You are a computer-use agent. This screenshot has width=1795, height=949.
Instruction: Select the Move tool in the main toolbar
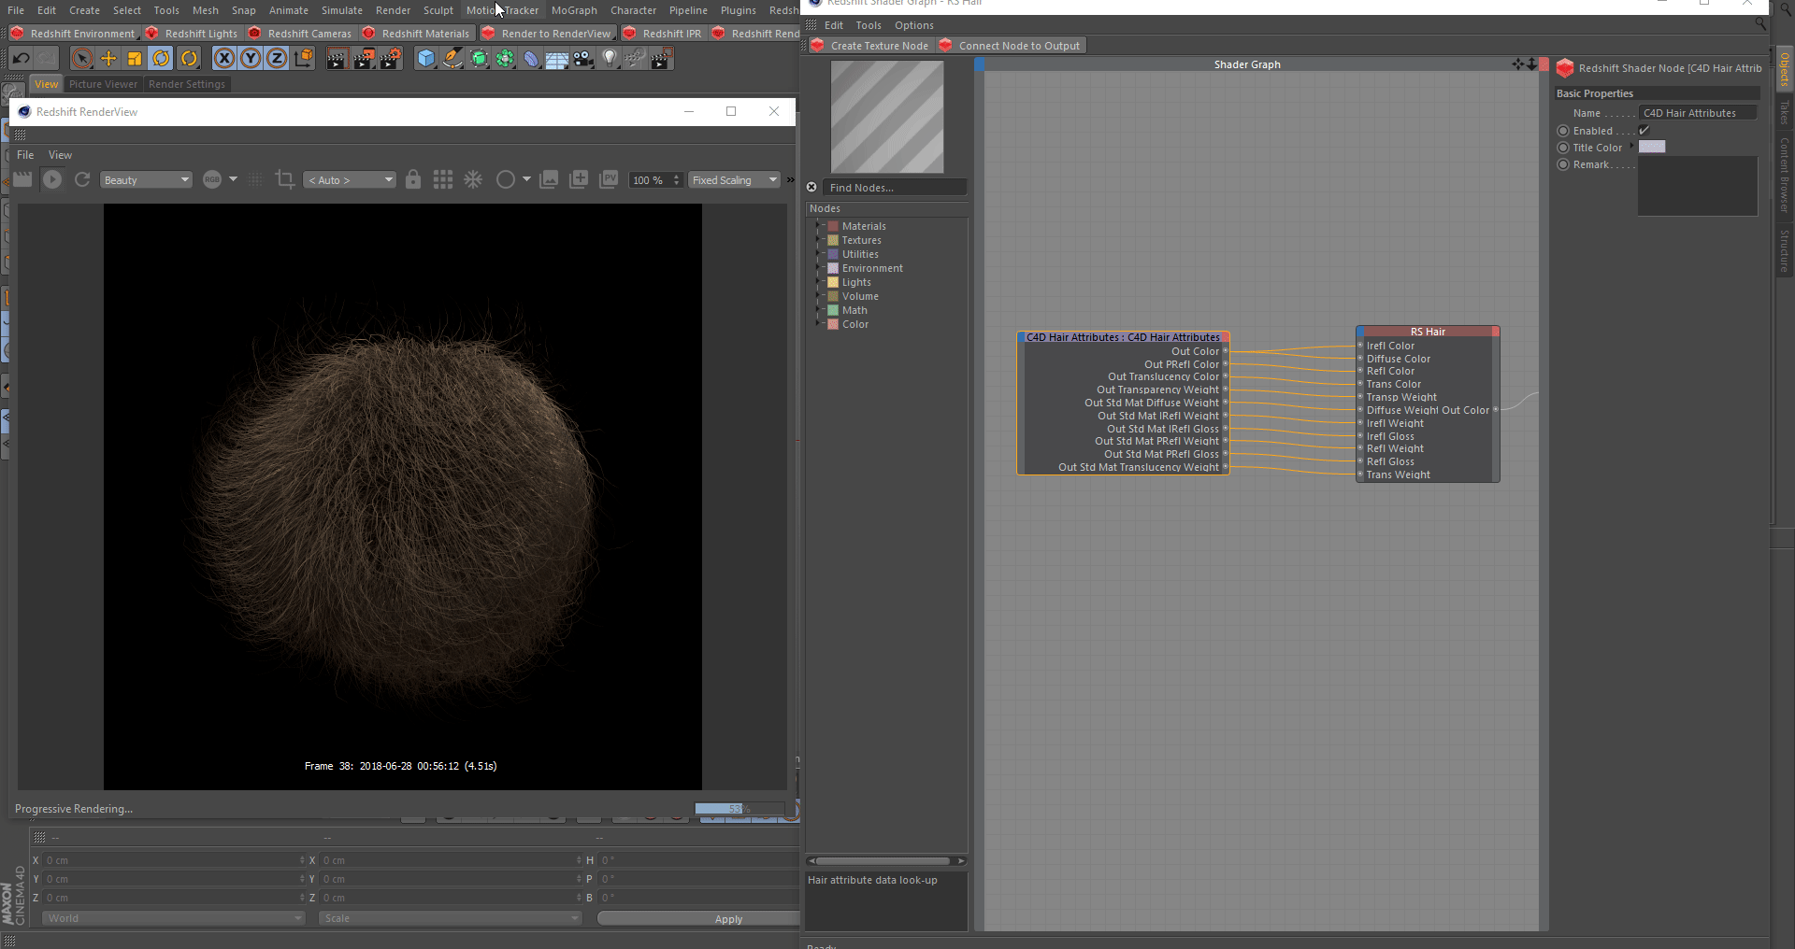108,59
